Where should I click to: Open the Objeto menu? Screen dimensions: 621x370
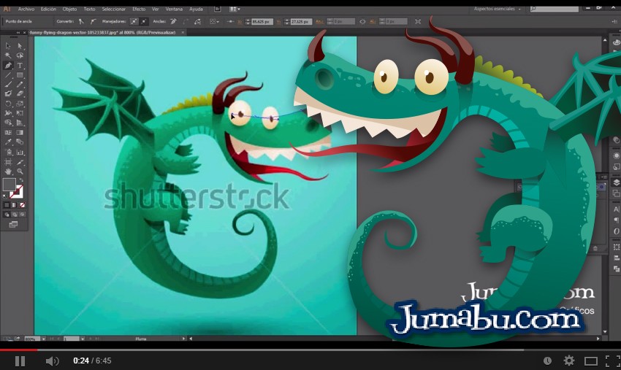[x=69, y=9]
